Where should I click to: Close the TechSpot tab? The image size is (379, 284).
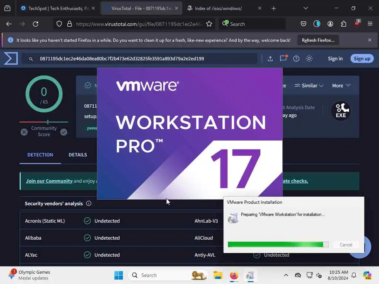click(x=93, y=8)
